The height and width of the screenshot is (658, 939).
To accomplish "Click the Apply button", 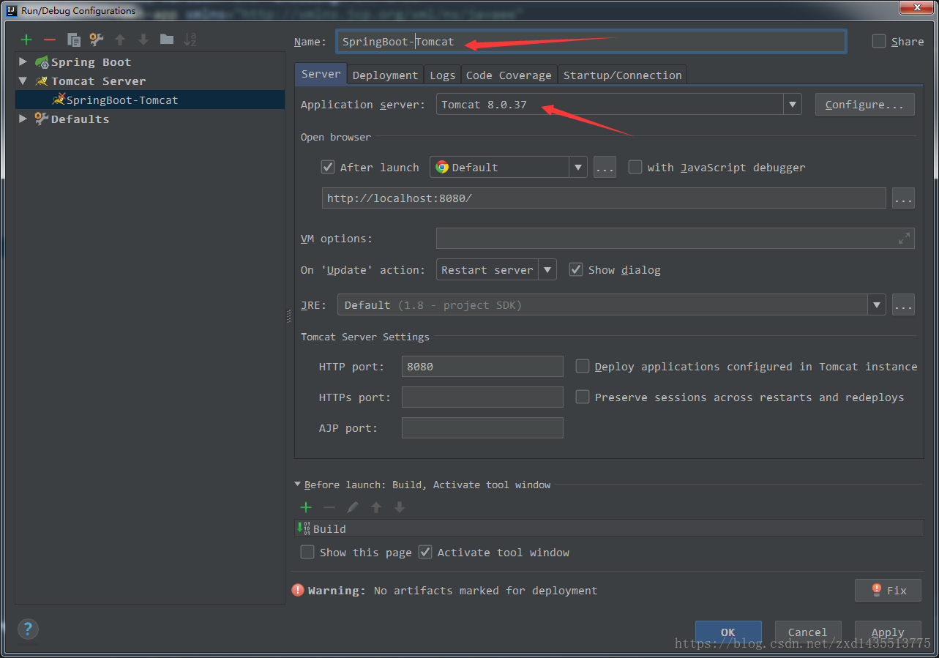I will (x=888, y=632).
